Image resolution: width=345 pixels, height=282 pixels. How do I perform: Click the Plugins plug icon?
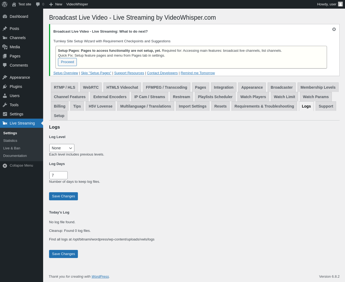pyautogui.click(x=5, y=87)
